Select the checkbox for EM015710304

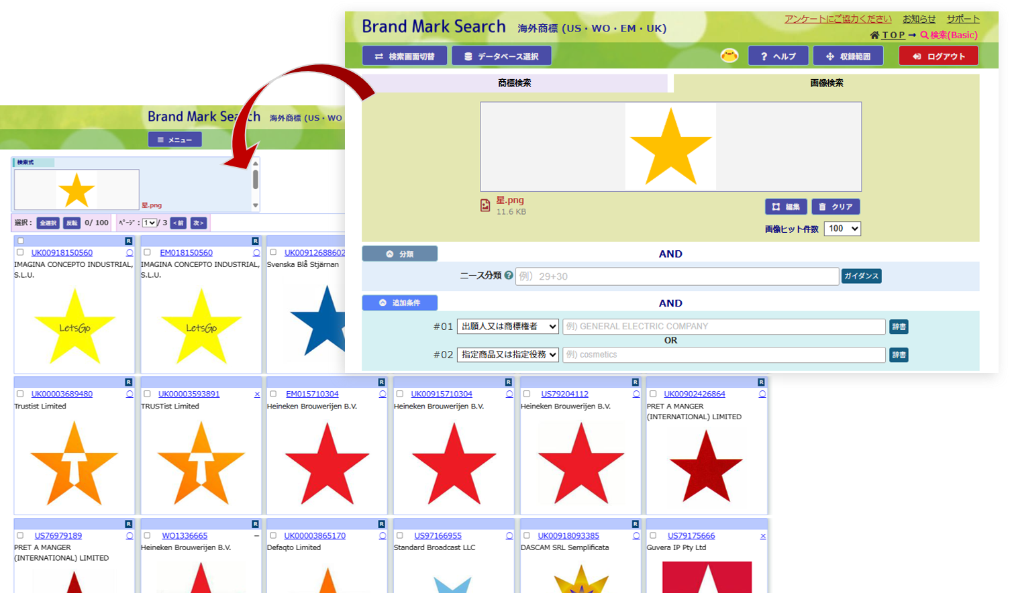tap(273, 394)
